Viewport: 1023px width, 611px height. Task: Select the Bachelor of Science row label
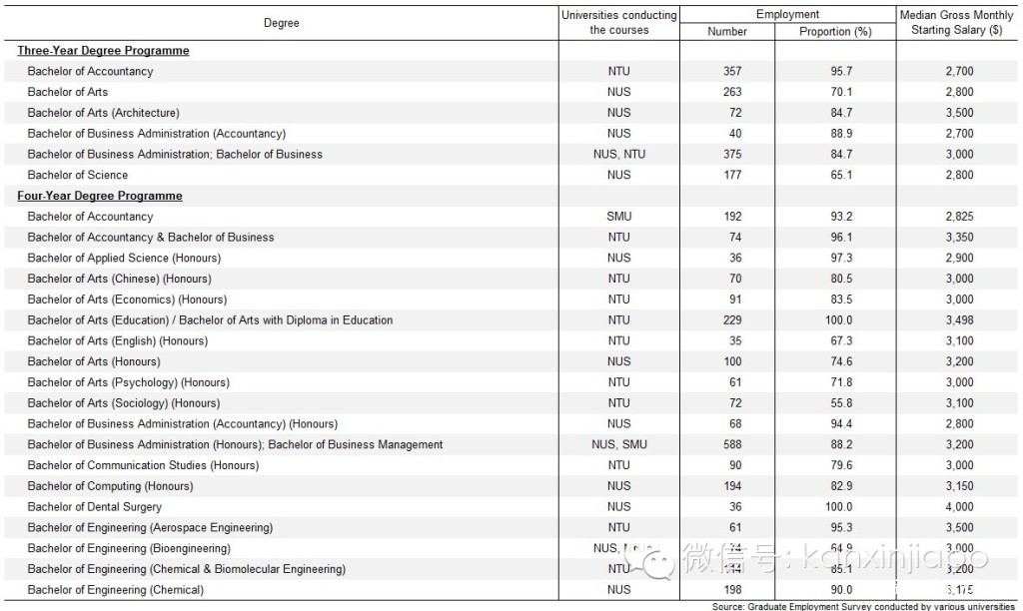(x=77, y=175)
